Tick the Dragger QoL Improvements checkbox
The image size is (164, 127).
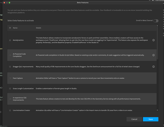[x=10, y=67]
